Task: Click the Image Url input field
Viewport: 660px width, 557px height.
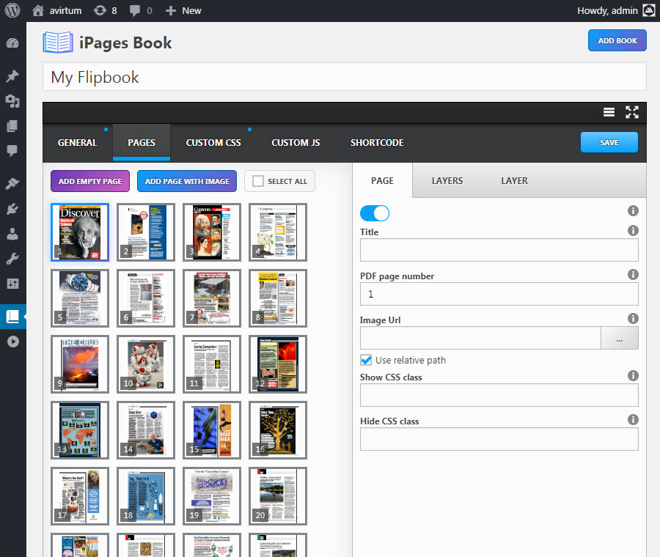Action: 480,338
